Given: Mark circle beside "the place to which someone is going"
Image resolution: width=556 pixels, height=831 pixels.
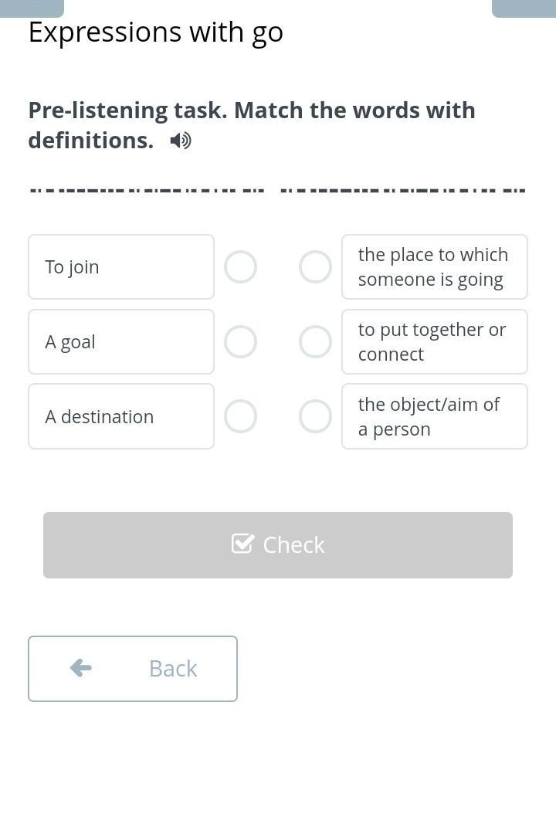Looking at the screenshot, I should pyautogui.click(x=315, y=267).
